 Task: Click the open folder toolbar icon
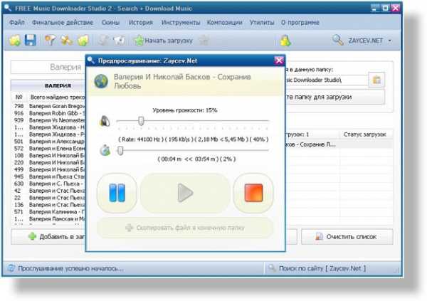pyautogui.click(x=15, y=41)
